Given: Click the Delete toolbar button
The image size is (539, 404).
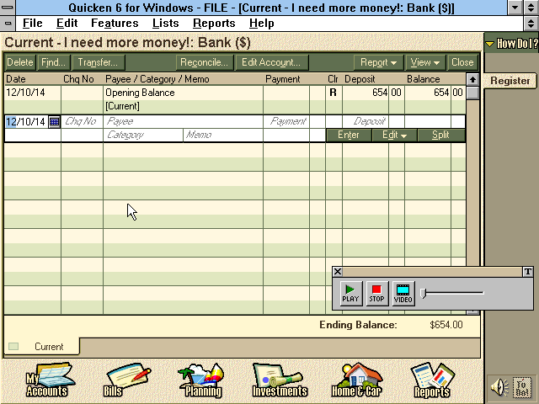Looking at the screenshot, I should coord(20,62).
